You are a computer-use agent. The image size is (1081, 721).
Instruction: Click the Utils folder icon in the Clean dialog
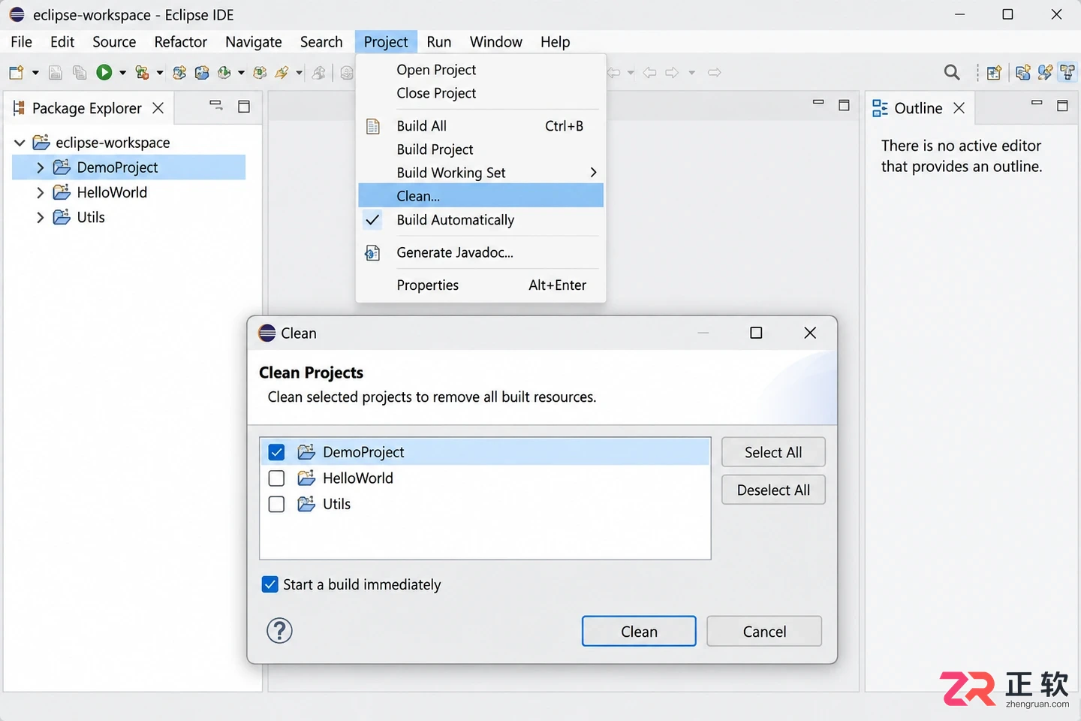tap(306, 504)
